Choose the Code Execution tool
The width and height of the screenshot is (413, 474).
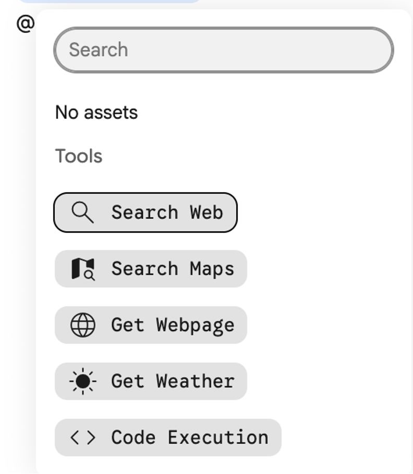[x=167, y=438]
